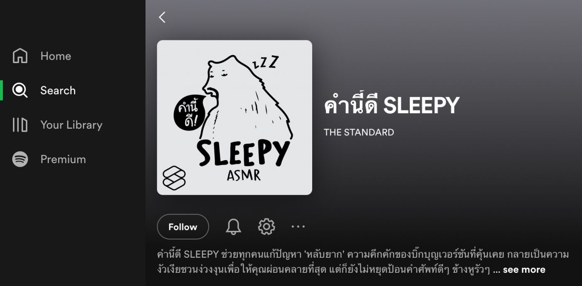The width and height of the screenshot is (582, 286).
Task: Toggle the notification bell for this podcast
Action: pyautogui.click(x=233, y=227)
